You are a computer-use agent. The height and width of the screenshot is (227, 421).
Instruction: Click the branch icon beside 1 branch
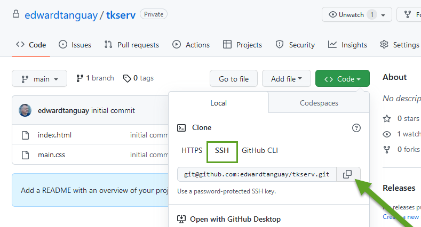pyautogui.click(x=80, y=78)
